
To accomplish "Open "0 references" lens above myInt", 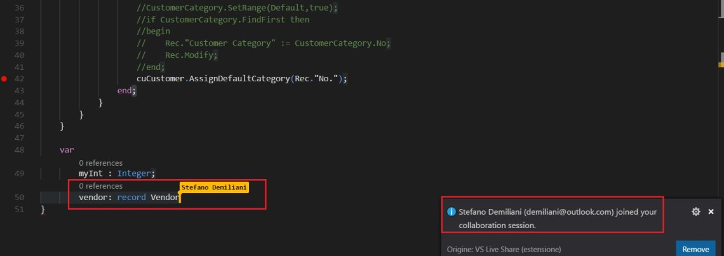I will click(x=100, y=163).
